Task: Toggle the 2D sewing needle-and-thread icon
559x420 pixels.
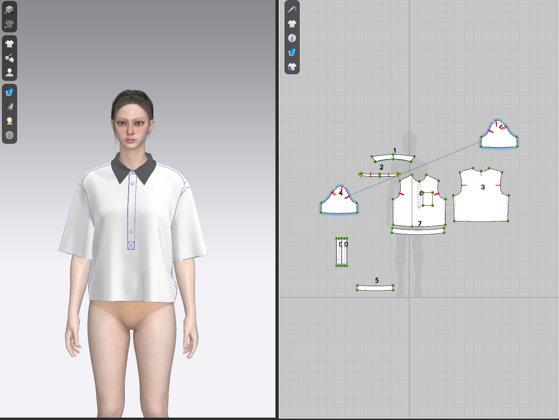Action: pyautogui.click(x=292, y=9)
